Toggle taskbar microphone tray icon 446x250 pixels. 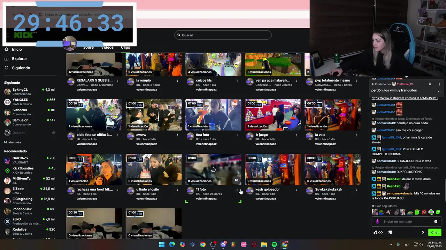(398, 244)
